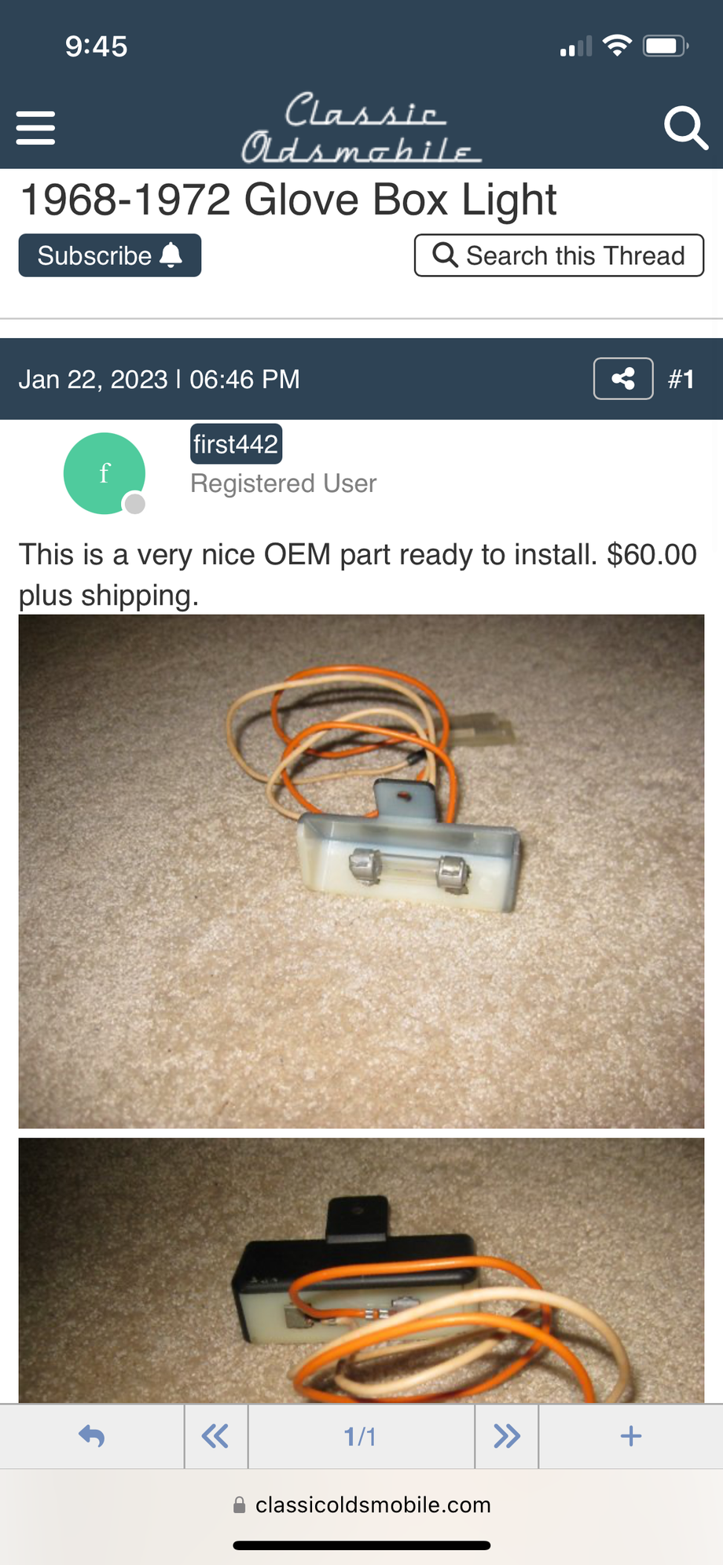Tap first442's green avatar circle
This screenshot has height=1565, width=723.
click(105, 473)
